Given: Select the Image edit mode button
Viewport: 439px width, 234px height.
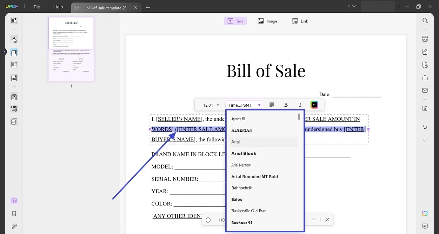Looking at the screenshot, I should (267, 21).
